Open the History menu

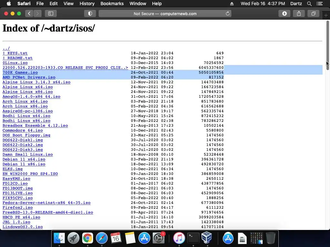[87, 4]
